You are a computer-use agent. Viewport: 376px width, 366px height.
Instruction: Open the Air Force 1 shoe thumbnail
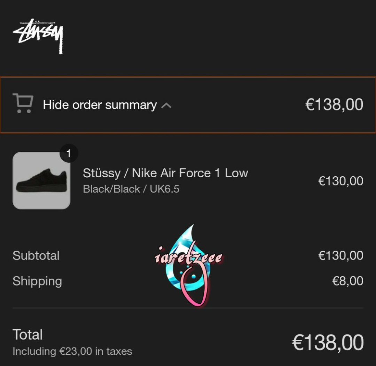click(41, 180)
